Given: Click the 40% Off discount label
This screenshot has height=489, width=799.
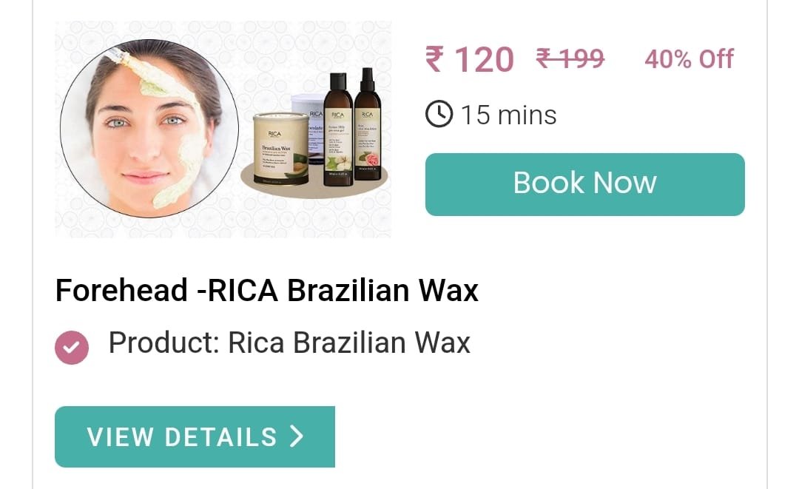Looking at the screenshot, I should 689,59.
